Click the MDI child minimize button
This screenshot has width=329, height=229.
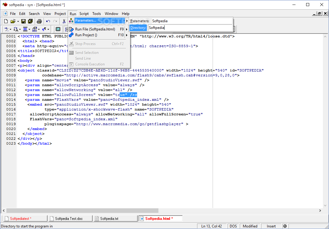tap(314, 14)
